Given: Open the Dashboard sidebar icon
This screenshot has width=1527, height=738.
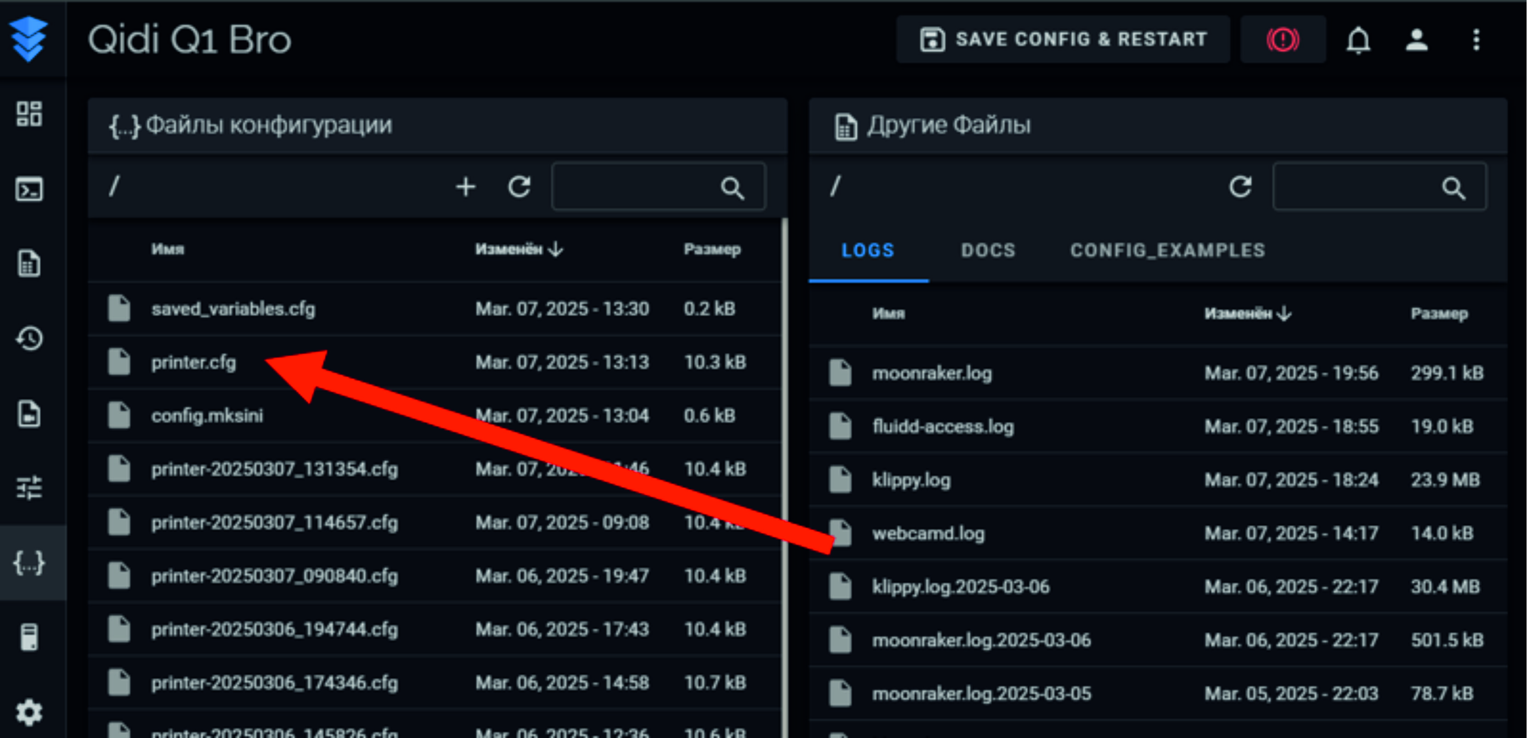Looking at the screenshot, I should 29,114.
